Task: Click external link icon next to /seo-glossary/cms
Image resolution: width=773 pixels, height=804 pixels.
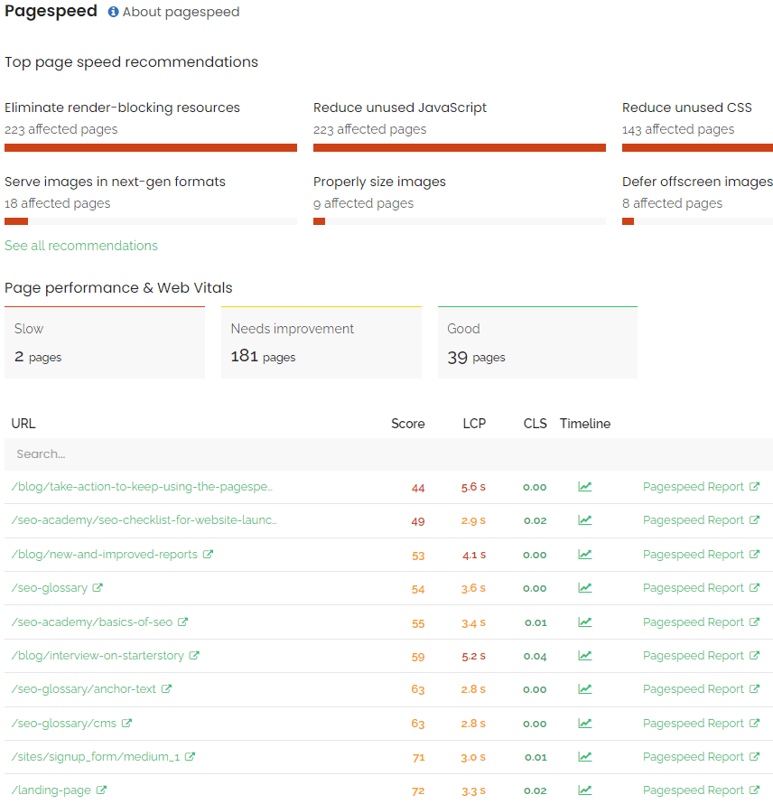Action: coord(126,723)
